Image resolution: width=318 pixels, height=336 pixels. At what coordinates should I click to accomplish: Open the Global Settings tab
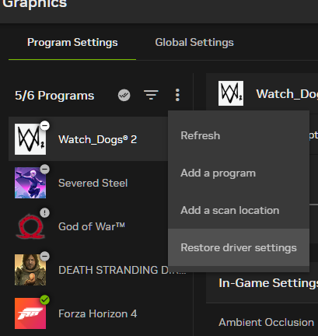coord(194,43)
